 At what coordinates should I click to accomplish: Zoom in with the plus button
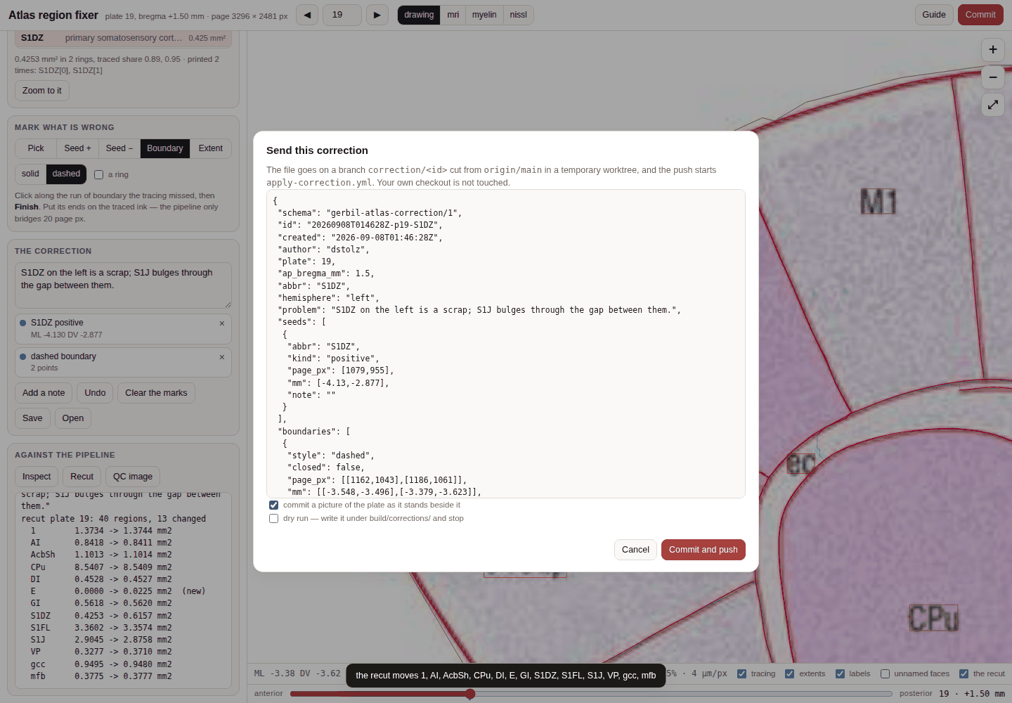[992, 49]
